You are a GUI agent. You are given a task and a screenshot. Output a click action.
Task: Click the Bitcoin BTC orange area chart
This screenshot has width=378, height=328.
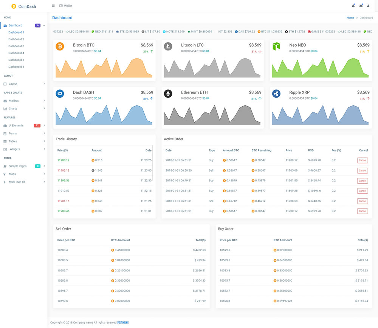point(104,67)
